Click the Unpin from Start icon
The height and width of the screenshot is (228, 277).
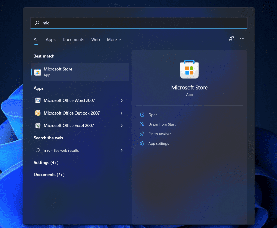(142, 124)
